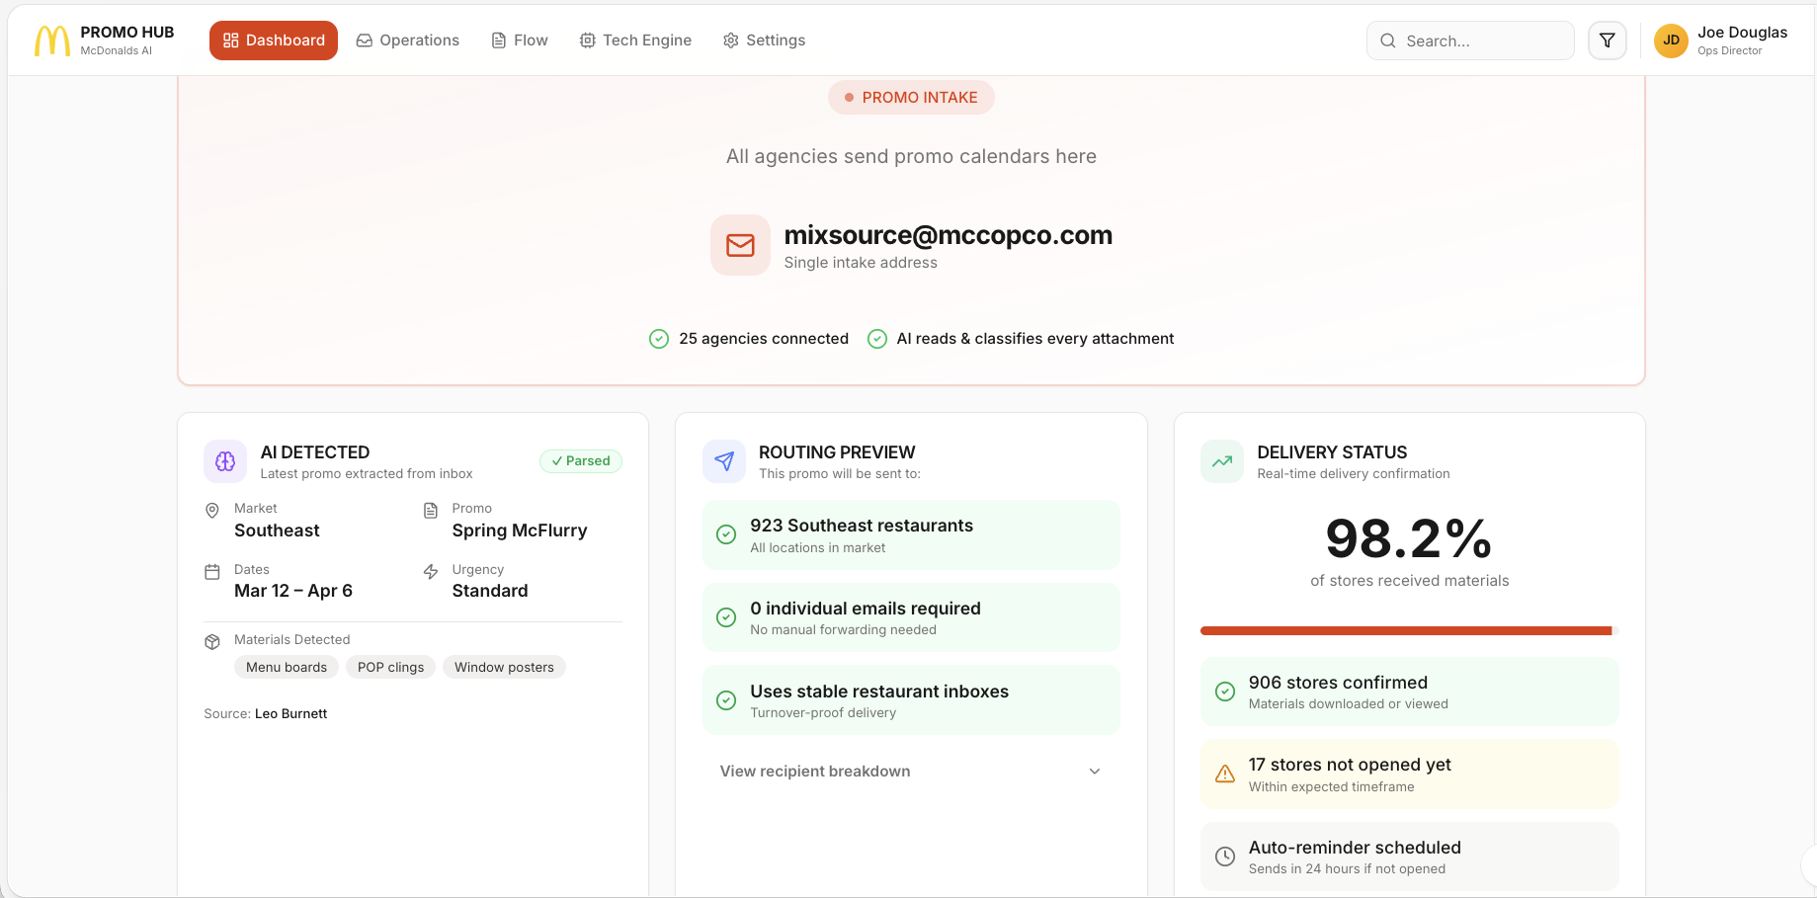Click the mixsource@mccopco.com email address
Image resolution: width=1817 pixels, height=898 pixels.
click(x=949, y=235)
